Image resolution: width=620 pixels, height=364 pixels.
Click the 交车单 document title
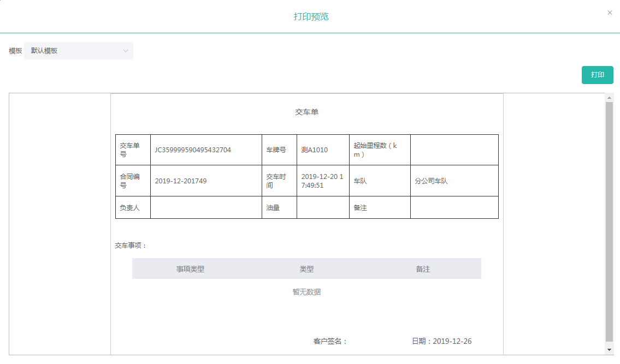(306, 112)
